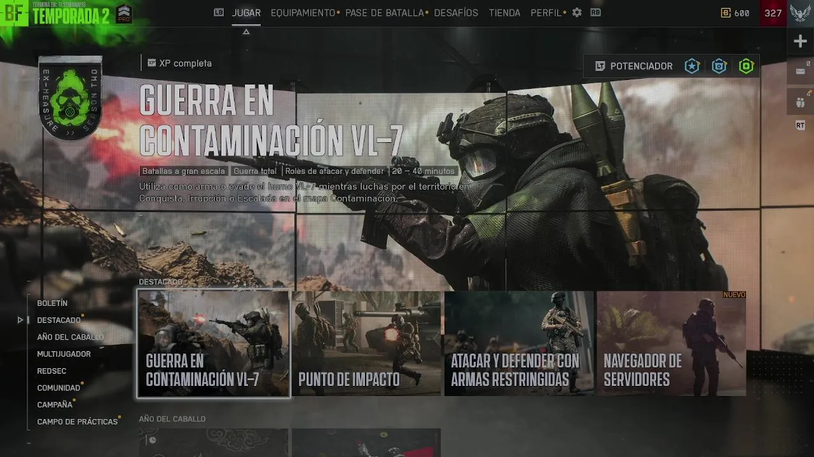814x457 pixels.
Task: Open the Punto de Impacto card
Action: tap(366, 343)
